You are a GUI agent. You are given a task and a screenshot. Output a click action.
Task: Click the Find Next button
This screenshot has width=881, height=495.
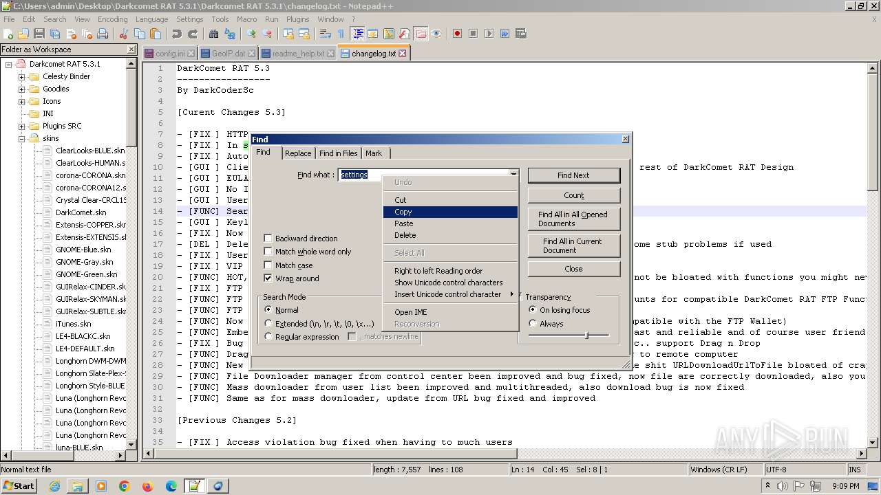coord(573,175)
